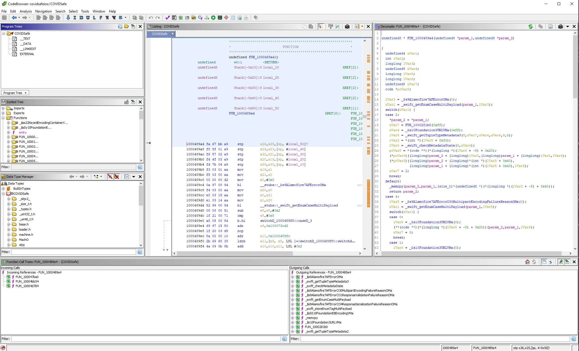The width and height of the screenshot is (579, 351).
Task: Click the green play script icon
Action: [x=213, y=18]
